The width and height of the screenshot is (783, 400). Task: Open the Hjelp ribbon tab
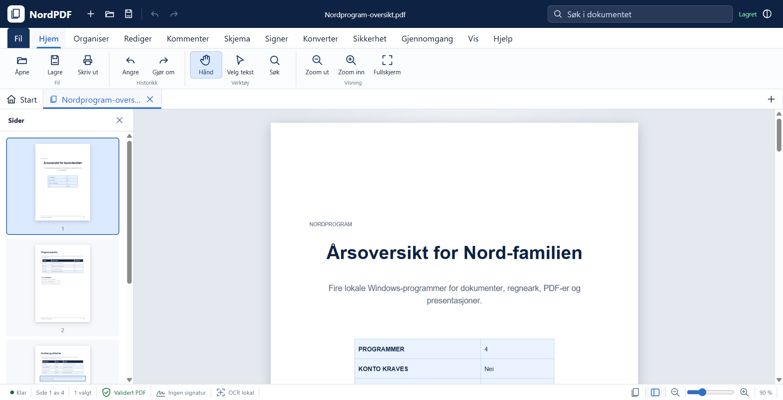coord(503,39)
